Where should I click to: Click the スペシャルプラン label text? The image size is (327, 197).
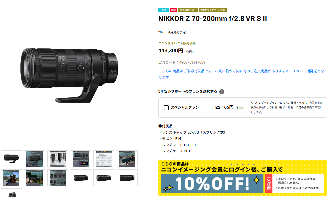click(x=185, y=107)
